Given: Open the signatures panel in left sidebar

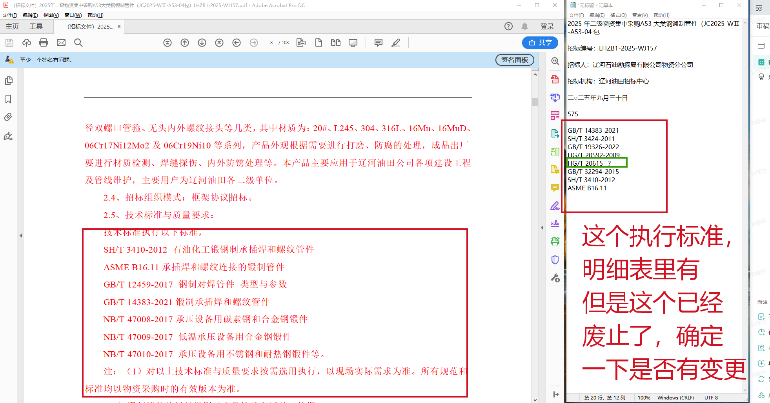Looking at the screenshot, I should coord(8,136).
